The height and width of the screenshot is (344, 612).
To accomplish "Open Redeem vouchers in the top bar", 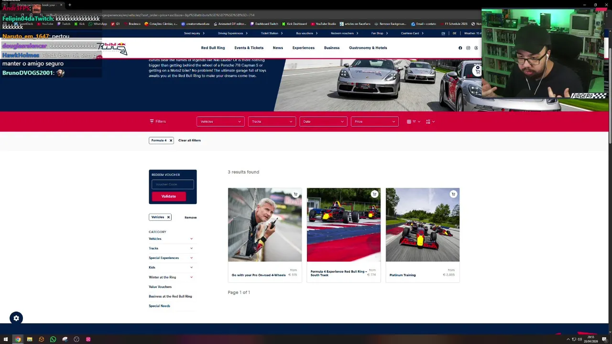I will [x=344, y=33].
